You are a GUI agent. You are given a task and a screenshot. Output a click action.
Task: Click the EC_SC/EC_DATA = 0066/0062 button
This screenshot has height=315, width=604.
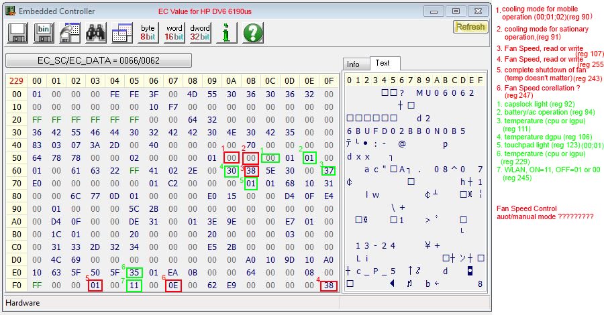tap(99, 60)
